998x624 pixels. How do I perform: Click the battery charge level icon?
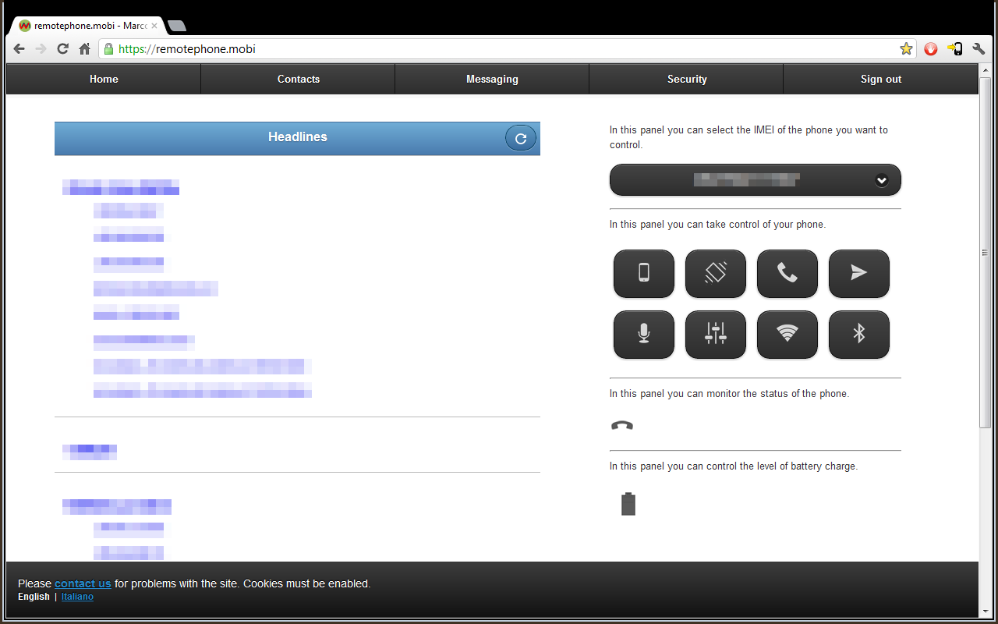tap(628, 504)
